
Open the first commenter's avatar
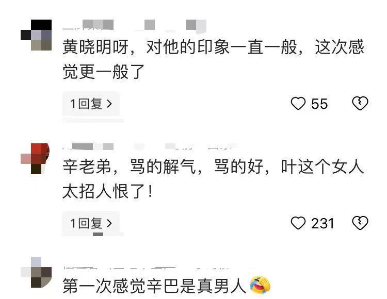36,35
